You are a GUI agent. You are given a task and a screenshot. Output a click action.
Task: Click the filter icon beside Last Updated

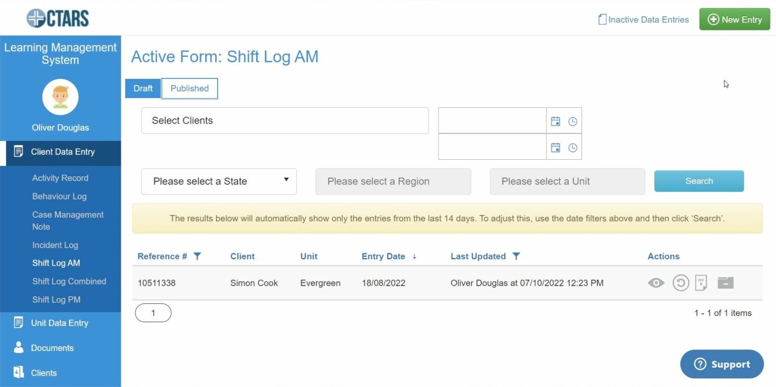pyautogui.click(x=516, y=257)
